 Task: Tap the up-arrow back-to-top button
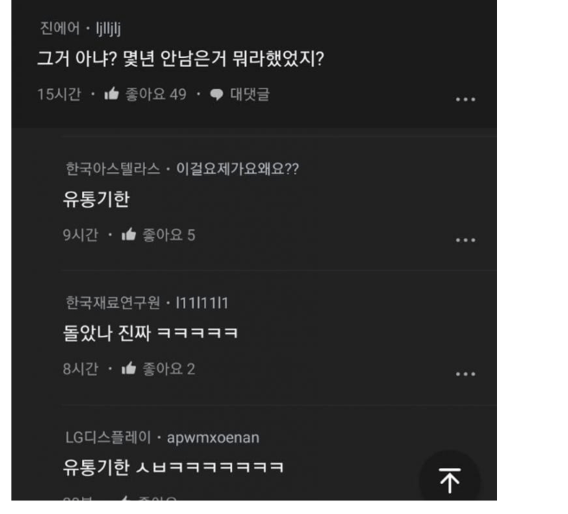(450, 480)
